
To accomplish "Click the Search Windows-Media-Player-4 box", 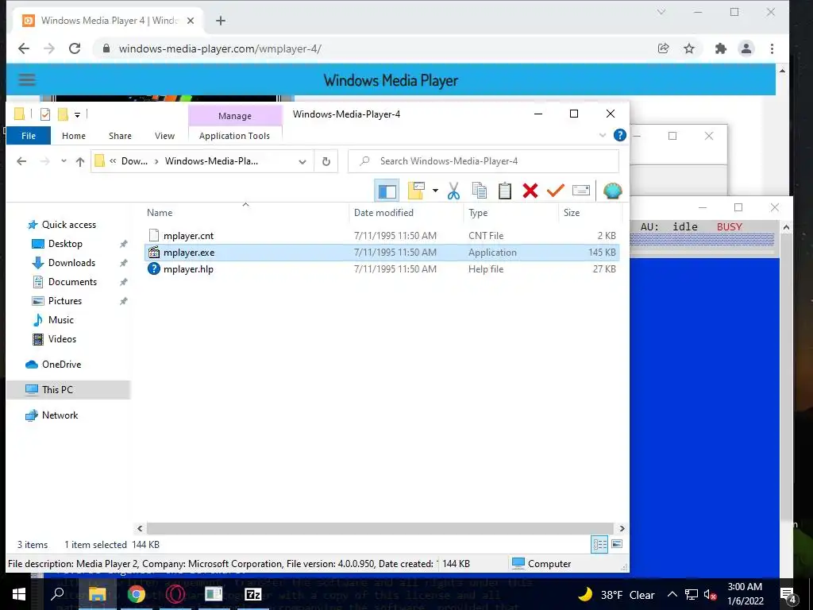I will [x=484, y=161].
